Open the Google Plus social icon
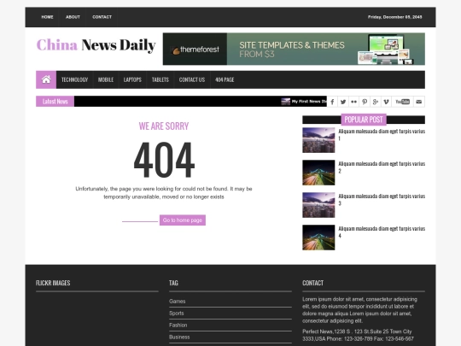Viewport: 461px width, 346px height. coord(375,102)
